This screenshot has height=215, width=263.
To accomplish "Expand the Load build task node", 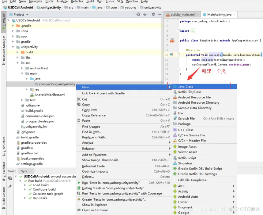I will tap(25, 185).
